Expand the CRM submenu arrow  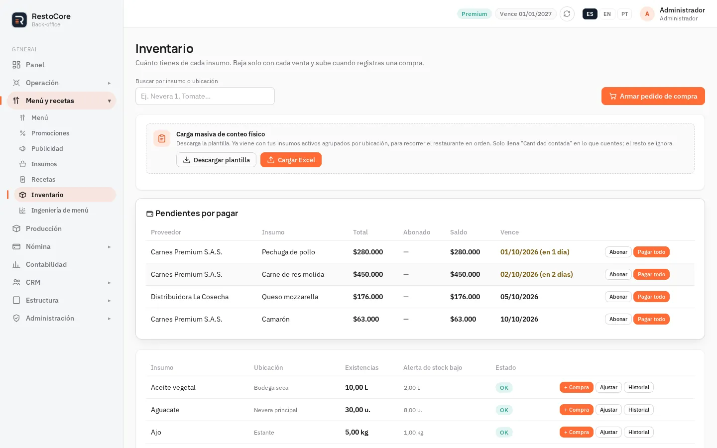coord(109,283)
